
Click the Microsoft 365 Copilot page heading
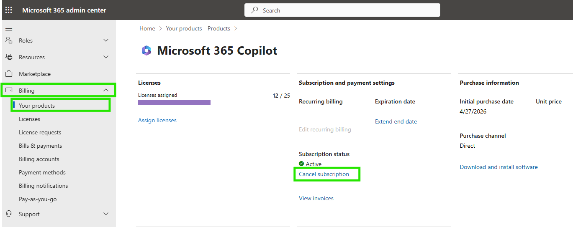(217, 51)
